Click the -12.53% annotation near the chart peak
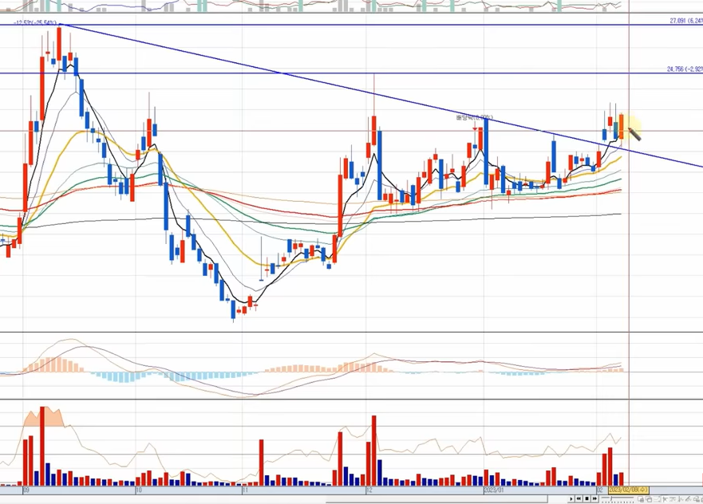703x504 pixels. coord(35,22)
